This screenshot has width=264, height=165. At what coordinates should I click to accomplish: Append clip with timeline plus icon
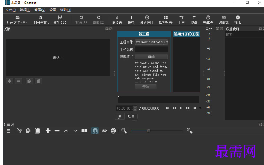pos(48,131)
